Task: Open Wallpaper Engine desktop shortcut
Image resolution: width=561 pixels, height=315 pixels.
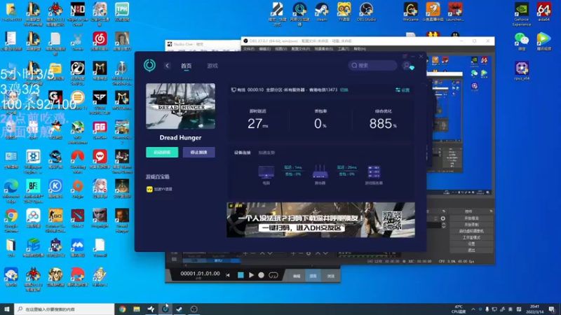Action: pos(33,162)
